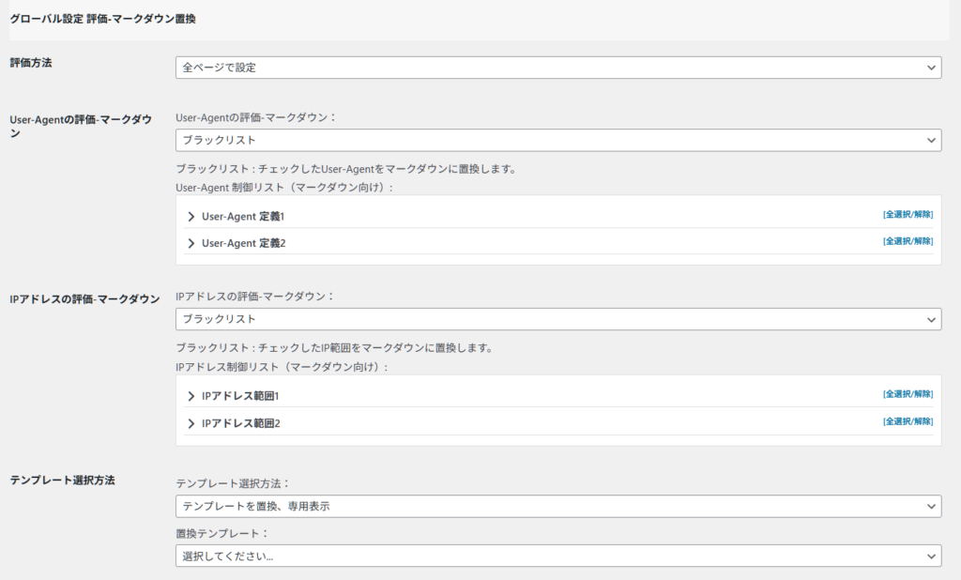Open the User-Agent ブラックリスト dropdown

pos(557,140)
